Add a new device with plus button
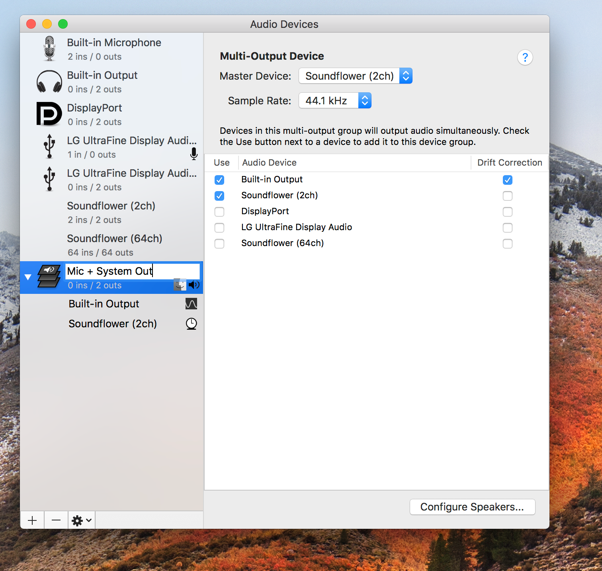Screen dimensions: 602x571 (32, 520)
